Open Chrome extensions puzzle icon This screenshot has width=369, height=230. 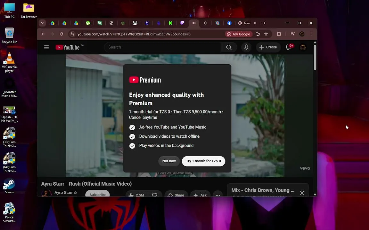click(x=279, y=34)
